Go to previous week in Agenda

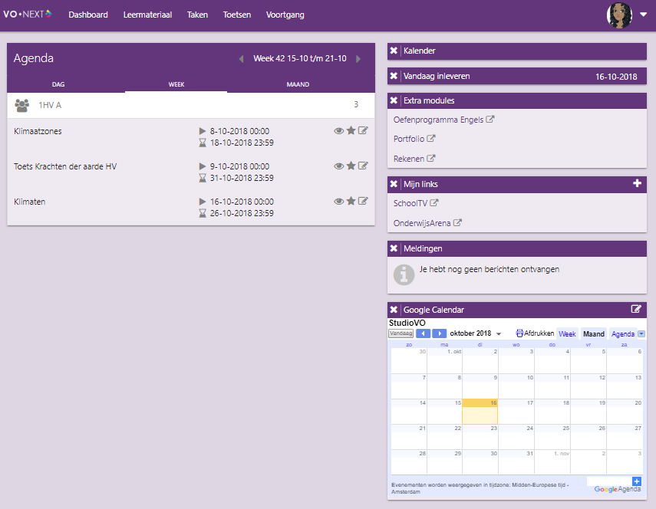241,59
